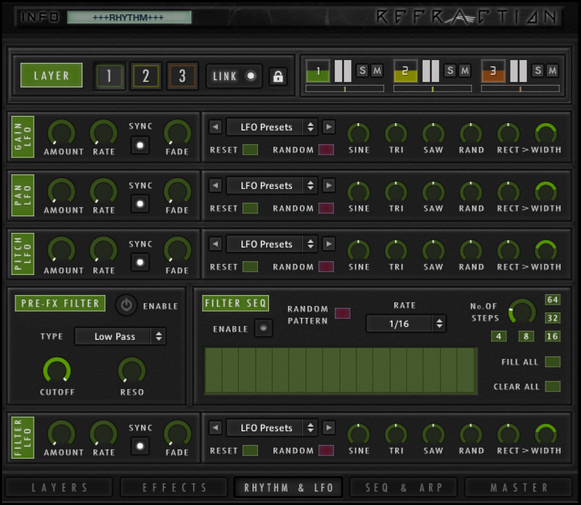The width and height of the screenshot is (581, 505).
Task: Switch to the MASTER tab
Action: point(519,487)
